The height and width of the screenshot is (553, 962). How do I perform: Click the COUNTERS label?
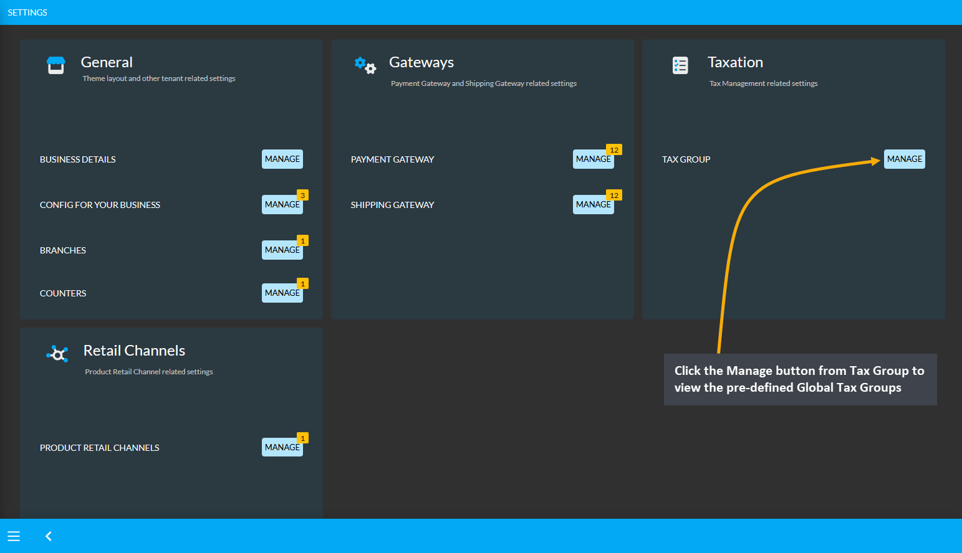click(63, 293)
